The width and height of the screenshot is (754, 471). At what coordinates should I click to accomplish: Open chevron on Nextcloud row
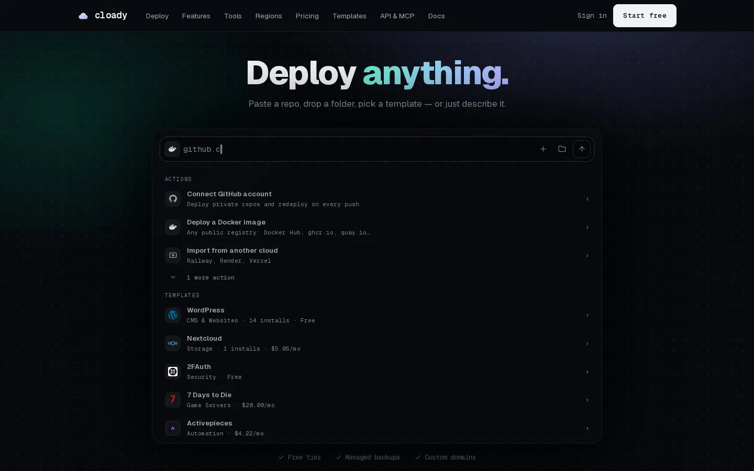587,343
